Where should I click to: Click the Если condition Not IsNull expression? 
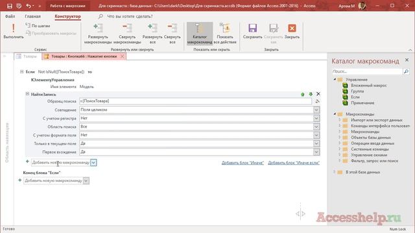point(61,72)
